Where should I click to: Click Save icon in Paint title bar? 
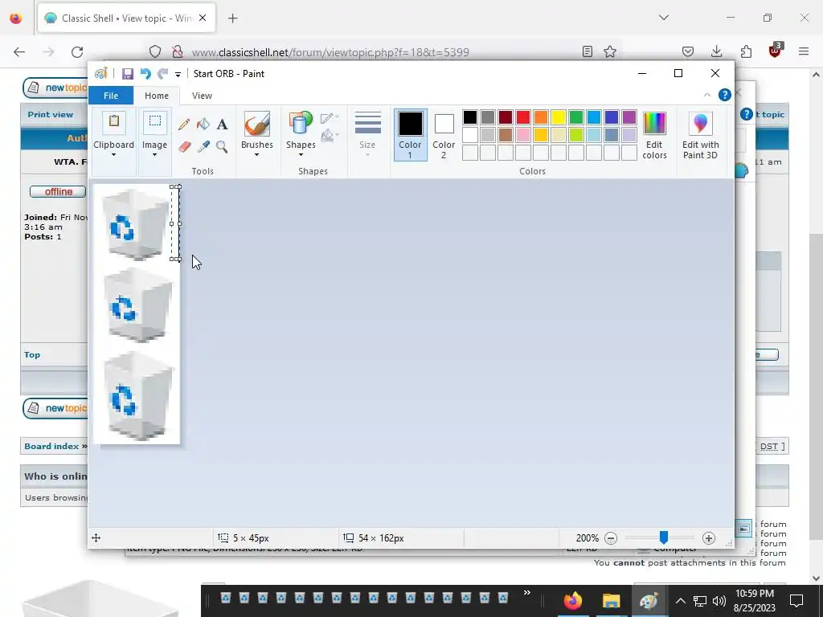pyautogui.click(x=128, y=74)
